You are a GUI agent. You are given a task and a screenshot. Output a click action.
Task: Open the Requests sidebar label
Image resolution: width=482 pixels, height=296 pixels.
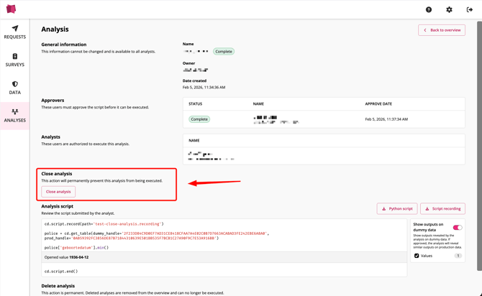14,37
